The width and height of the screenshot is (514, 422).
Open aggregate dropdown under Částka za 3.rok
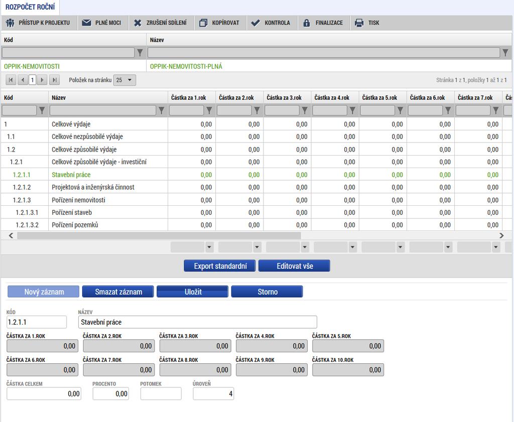[305, 247]
